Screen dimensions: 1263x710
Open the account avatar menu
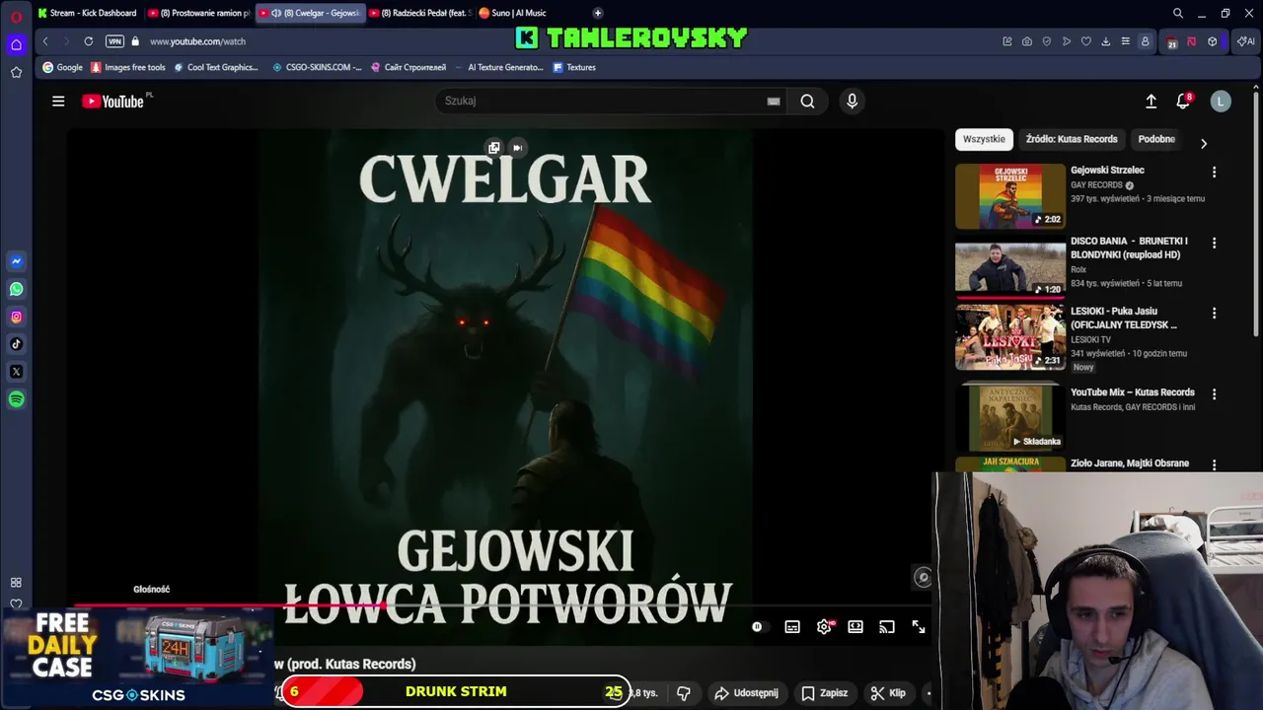(x=1221, y=101)
